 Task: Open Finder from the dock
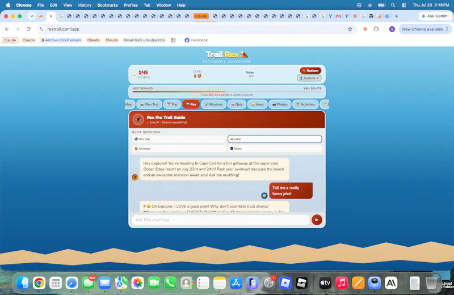[23, 283]
